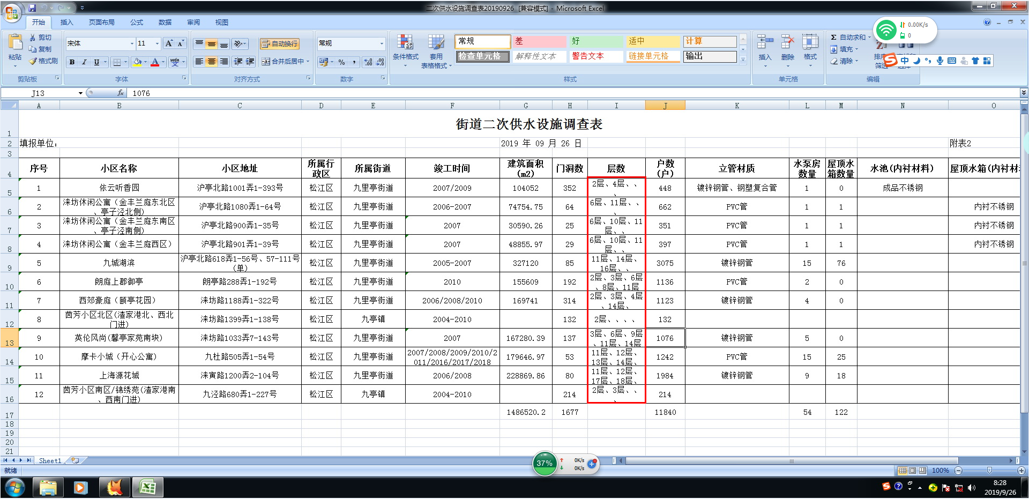The width and height of the screenshot is (1029, 499).
Task: Select the Sheet1 worksheet tab
Action: [x=50, y=460]
